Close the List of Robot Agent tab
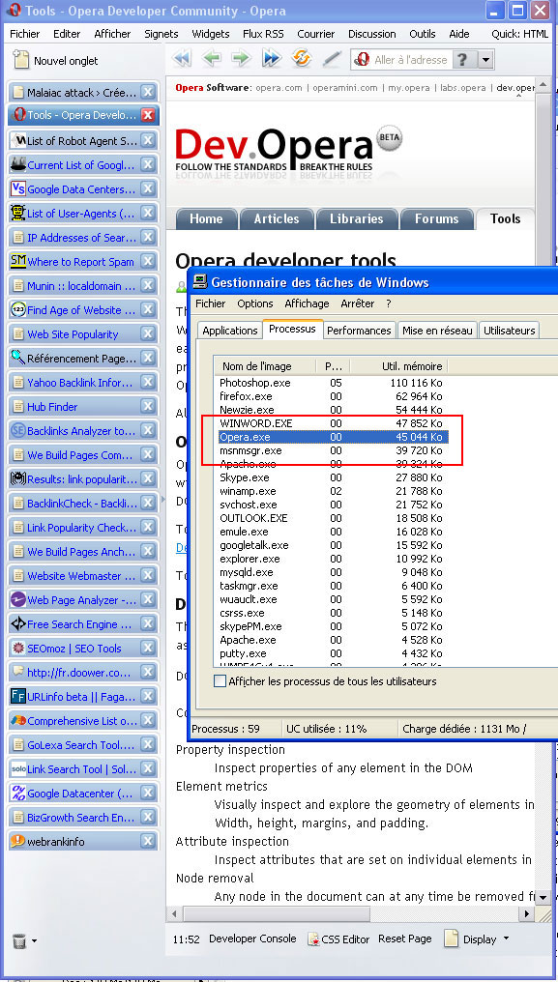 coord(147,141)
